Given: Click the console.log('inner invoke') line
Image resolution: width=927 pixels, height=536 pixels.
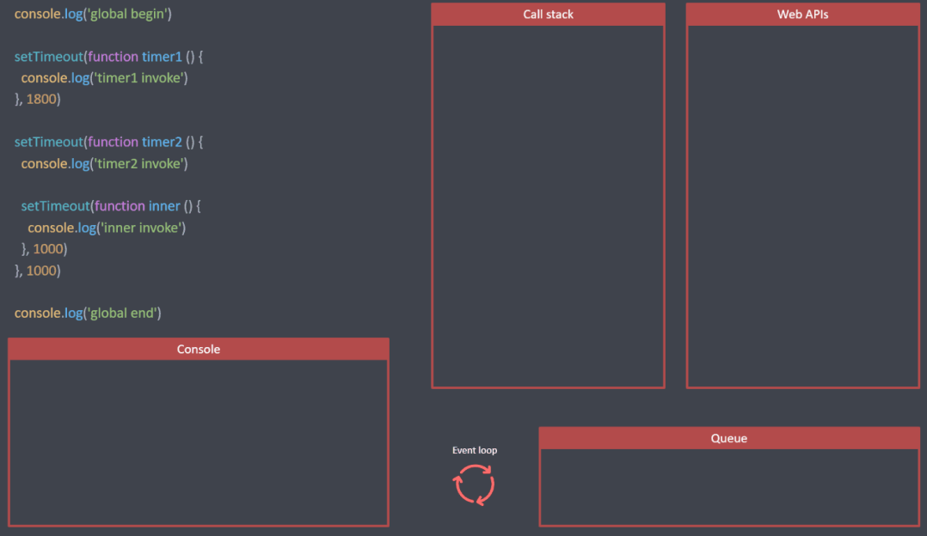Looking at the screenshot, I should (107, 228).
